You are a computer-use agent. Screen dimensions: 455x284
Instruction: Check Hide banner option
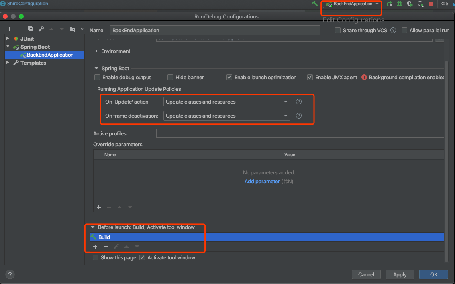click(x=170, y=77)
